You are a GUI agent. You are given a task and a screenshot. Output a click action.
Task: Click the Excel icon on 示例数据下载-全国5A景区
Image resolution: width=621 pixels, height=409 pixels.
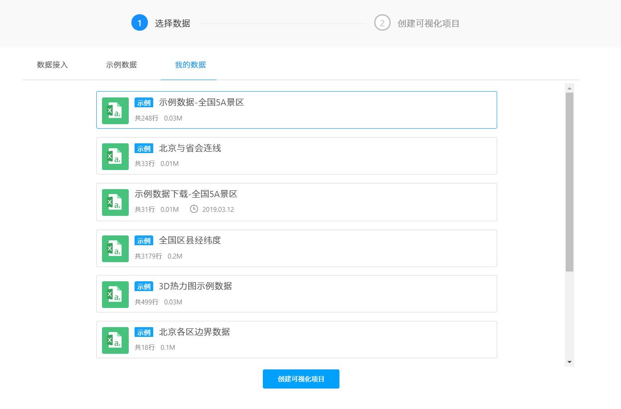pos(115,202)
